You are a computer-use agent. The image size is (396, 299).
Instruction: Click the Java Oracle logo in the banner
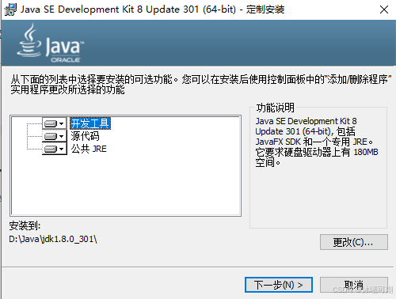(51, 44)
